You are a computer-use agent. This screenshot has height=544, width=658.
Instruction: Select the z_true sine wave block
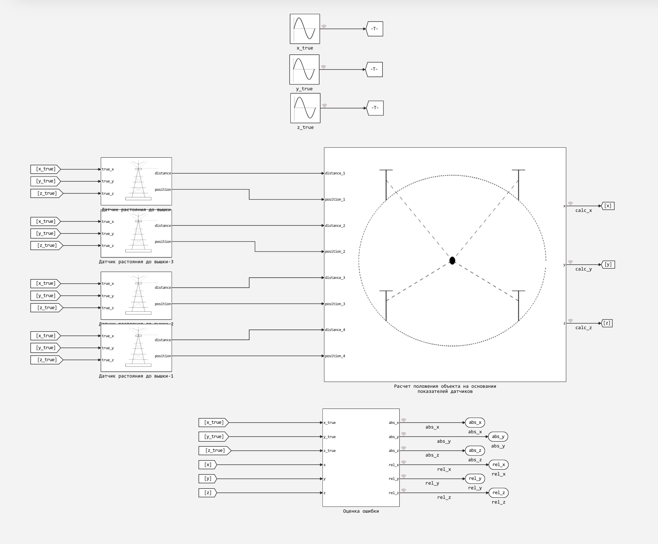pos(305,108)
